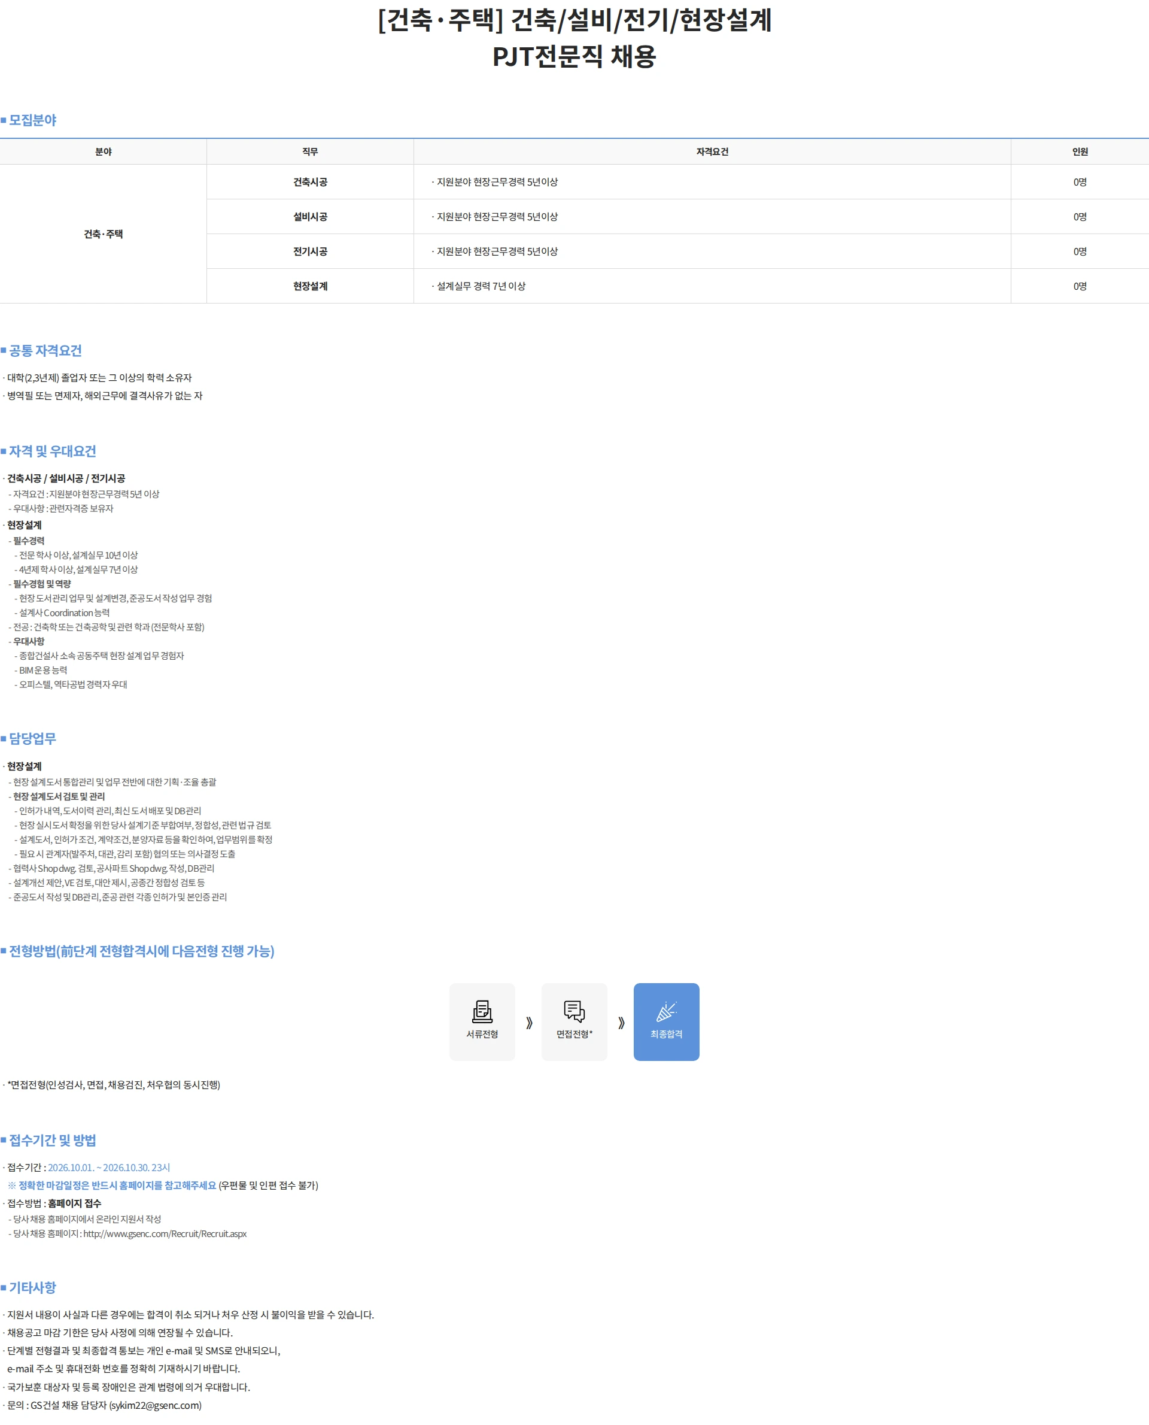Image resolution: width=1149 pixels, height=1425 pixels.
Task: Click the 대학(2,3년제) 졸업자 requirement line
Action: point(99,377)
